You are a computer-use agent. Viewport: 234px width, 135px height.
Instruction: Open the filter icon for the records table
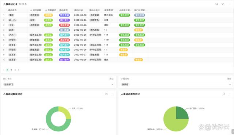223,4
